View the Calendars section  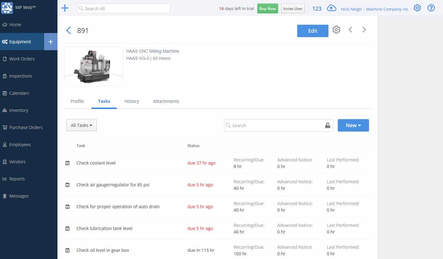pyautogui.click(x=19, y=93)
